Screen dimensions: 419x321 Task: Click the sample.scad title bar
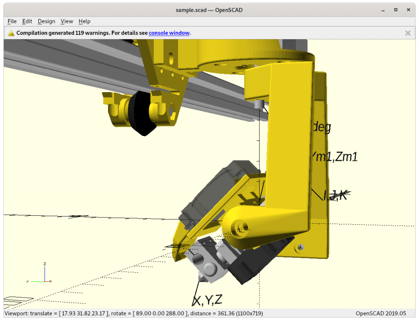209,10
